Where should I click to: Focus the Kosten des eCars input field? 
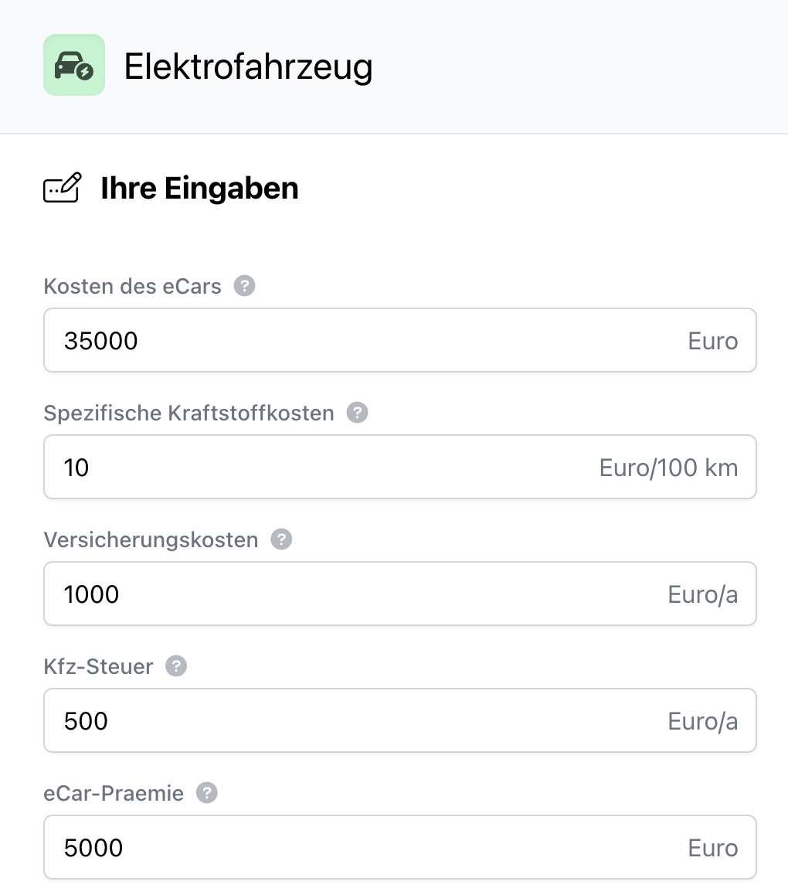tap(371, 341)
